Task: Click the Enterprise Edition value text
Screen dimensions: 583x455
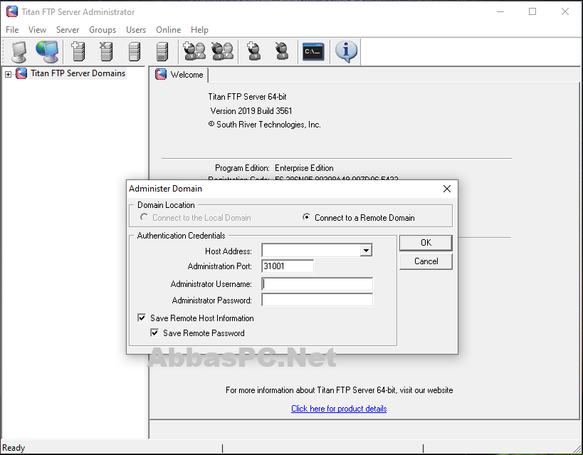Action: 304,168
